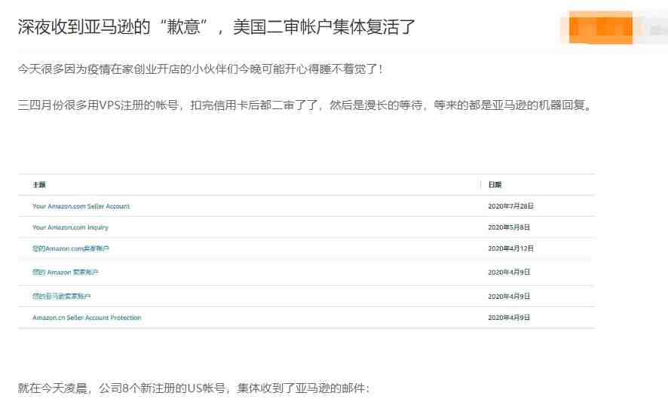Image resolution: width=668 pixels, height=408 pixels.
Task: Select 2020年4月9日 in Seller Account Protection row
Action: [x=509, y=318]
